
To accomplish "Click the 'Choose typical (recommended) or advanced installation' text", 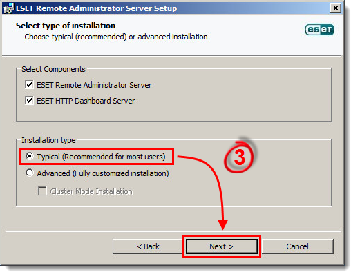I will [x=116, y=37].
